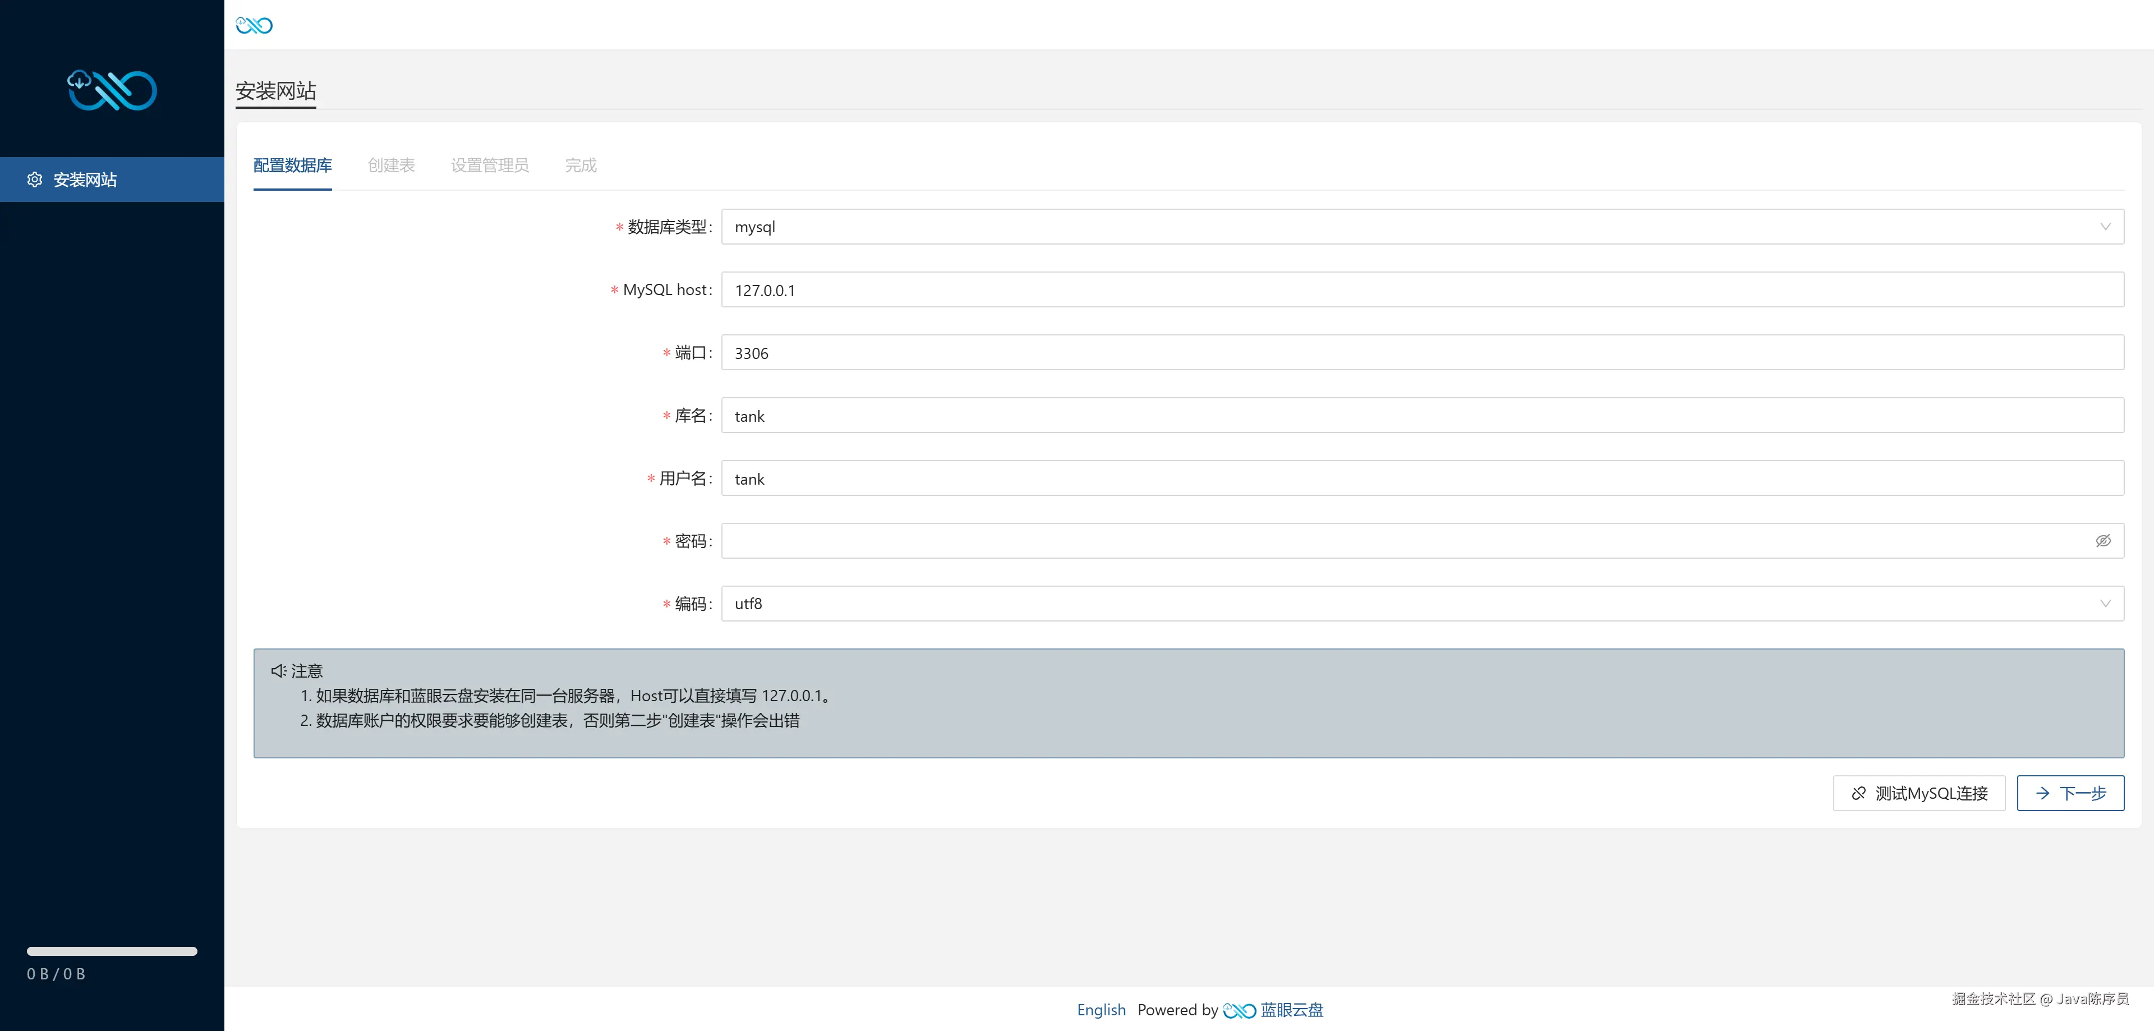Switch to the 创建表 tab
2154x1031 pixels.
coord(392,165)
